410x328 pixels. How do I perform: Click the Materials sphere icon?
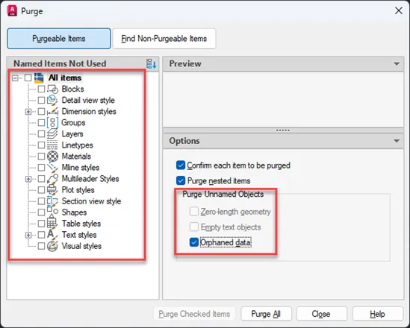point(52,157)
